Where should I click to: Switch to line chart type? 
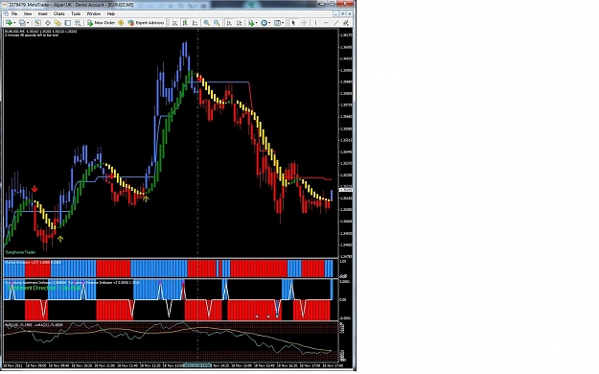click(x=195, y=23)
